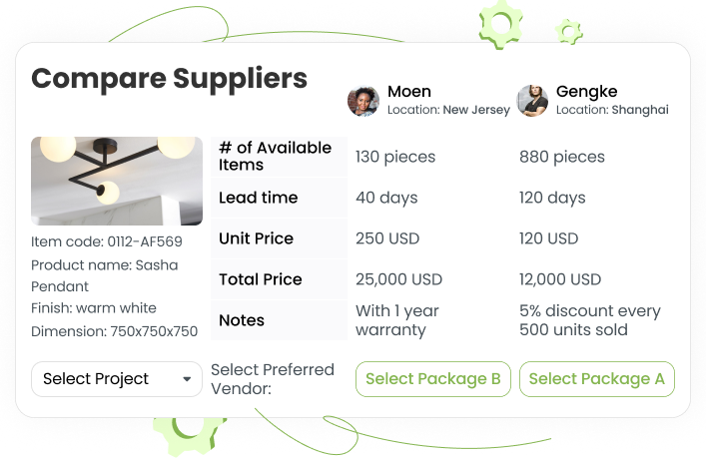Click Gengke's 5% discount note
The height and width of the screenshot is (460, 706).
click(x=590, y=320)
